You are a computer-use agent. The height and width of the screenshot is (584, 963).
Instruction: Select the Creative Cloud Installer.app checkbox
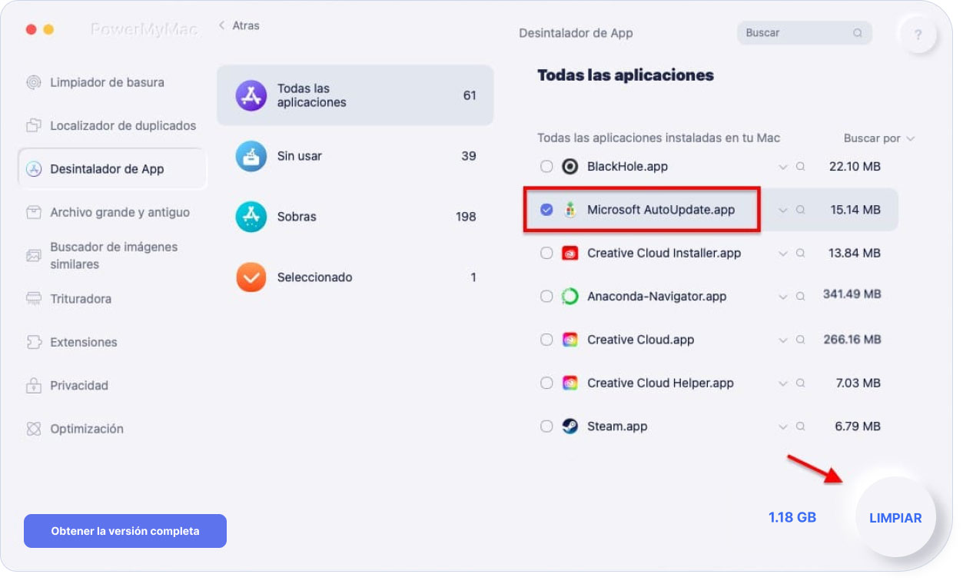pos(546,253)
